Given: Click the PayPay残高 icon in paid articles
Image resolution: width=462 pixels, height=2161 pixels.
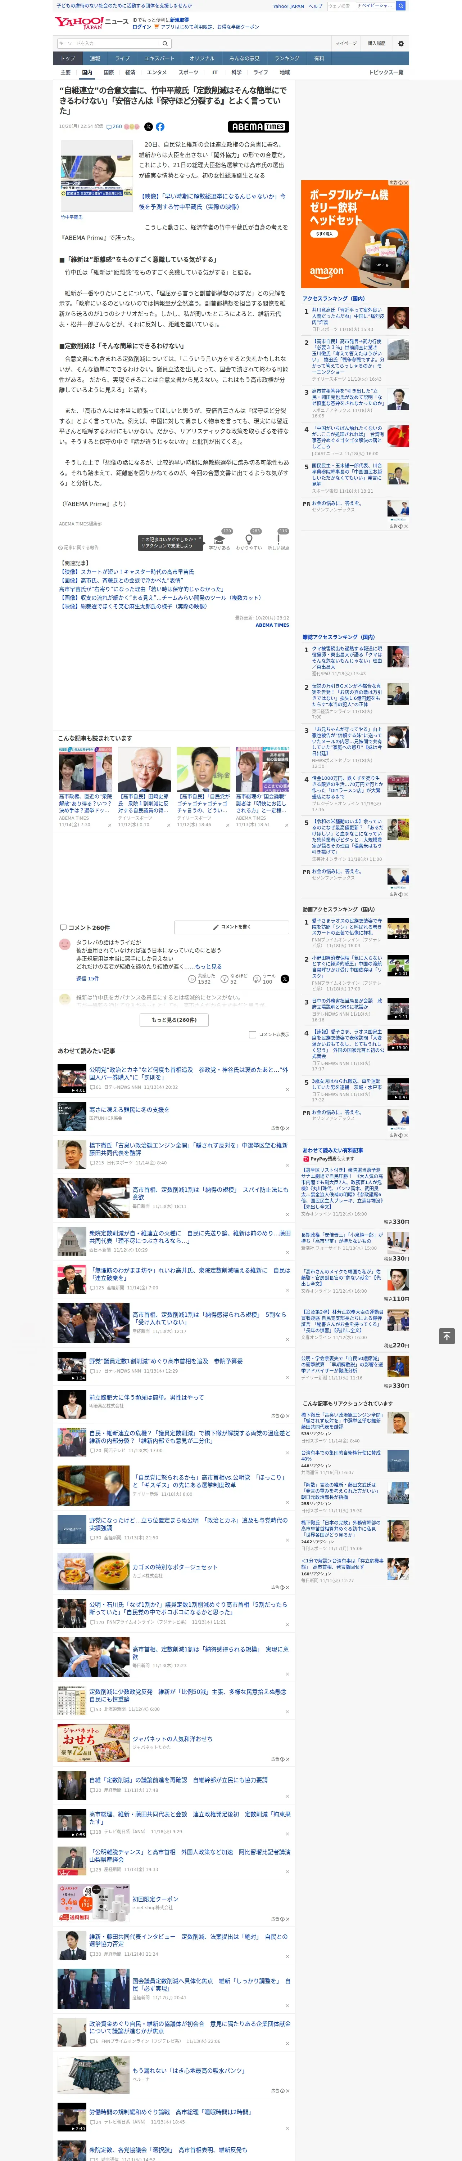Looking at the screenshot, I should click(306, 1159).
